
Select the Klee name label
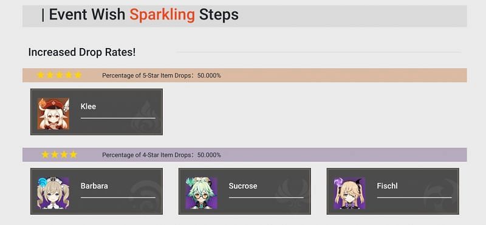(88, 106)
